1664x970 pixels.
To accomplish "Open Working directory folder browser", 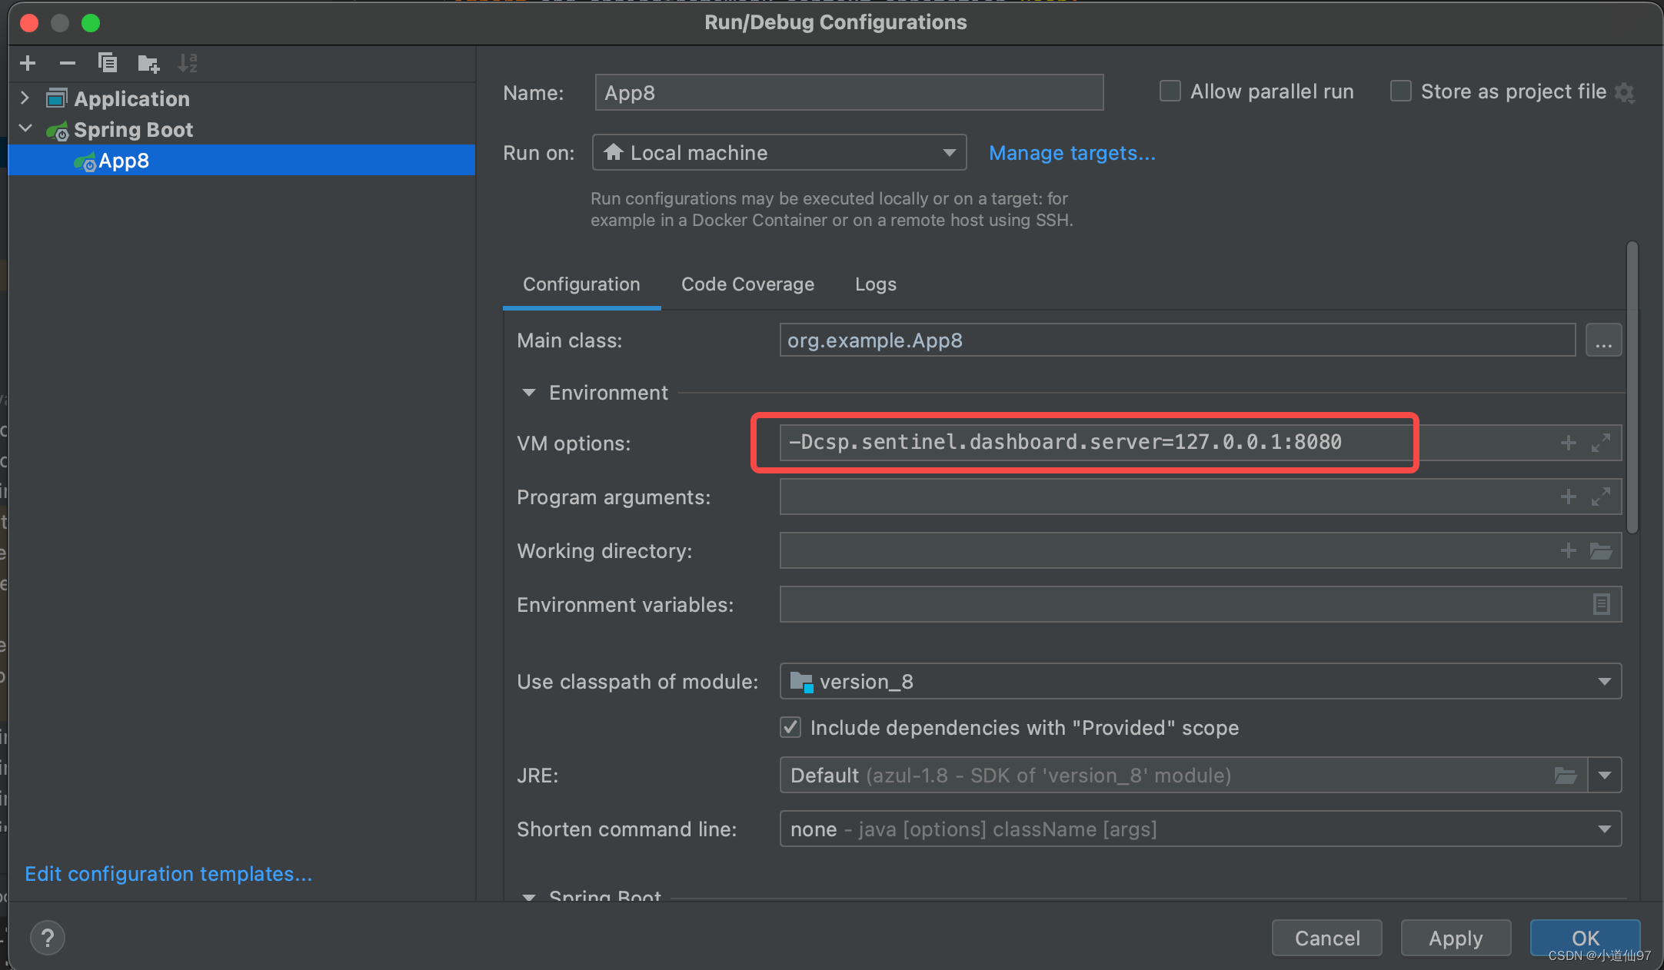I will (1601, 551).
